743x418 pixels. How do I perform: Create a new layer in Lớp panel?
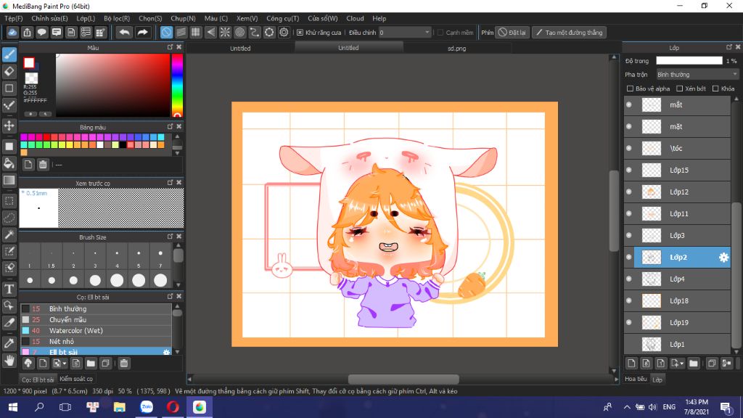pos(631,364)
